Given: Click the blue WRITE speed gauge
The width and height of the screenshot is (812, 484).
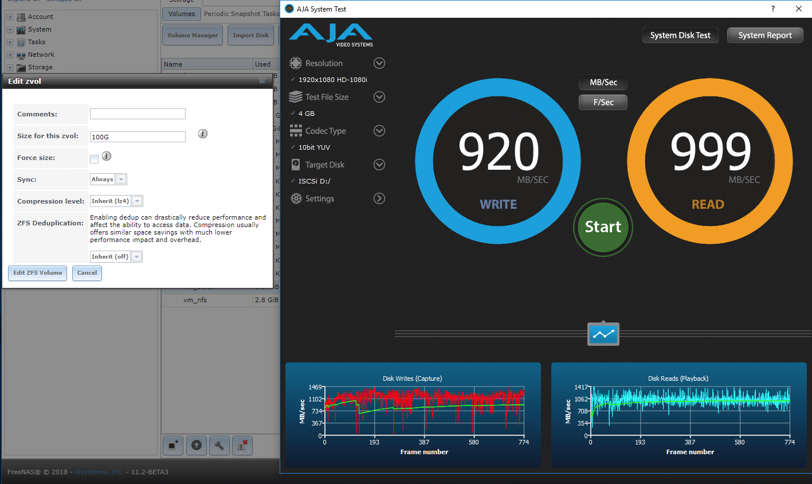Looking at the screenshot, I should point(498,161).
